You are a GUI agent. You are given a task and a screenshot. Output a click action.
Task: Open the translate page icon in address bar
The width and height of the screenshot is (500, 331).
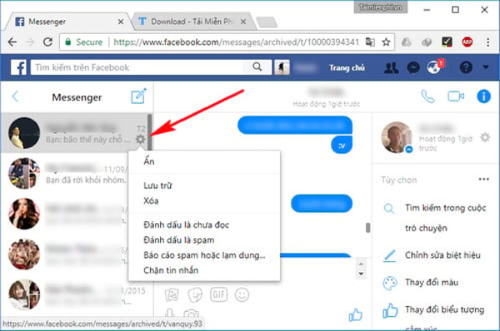(x=370, y=42)
